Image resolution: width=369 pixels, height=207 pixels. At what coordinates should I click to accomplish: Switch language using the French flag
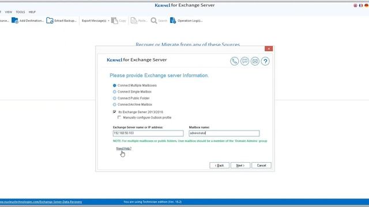click(361, 5)
